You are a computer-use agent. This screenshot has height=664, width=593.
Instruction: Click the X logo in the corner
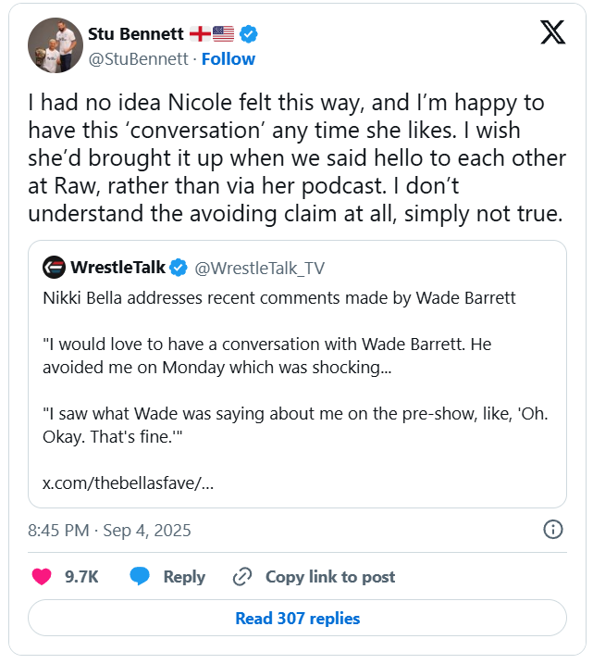[x=552, y=33]
